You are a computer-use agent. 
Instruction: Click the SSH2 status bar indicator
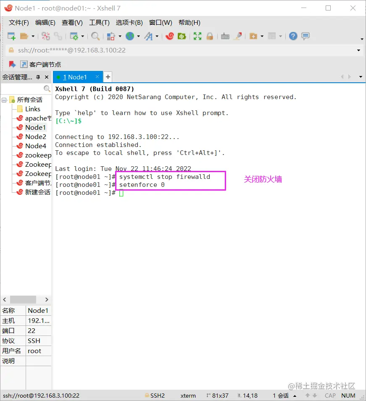[155, 396]
